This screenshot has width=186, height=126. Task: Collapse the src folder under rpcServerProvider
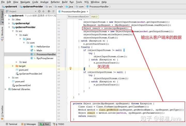click(x=13, y=31)
